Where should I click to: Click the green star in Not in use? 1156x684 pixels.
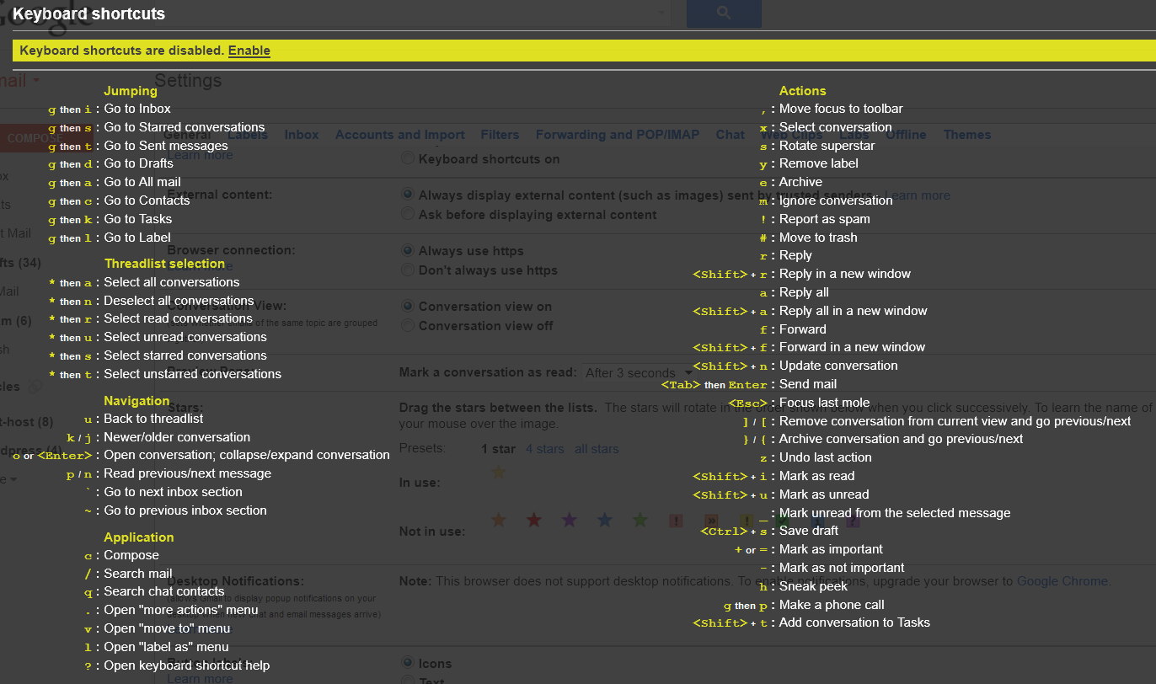[x=640, y=521]
